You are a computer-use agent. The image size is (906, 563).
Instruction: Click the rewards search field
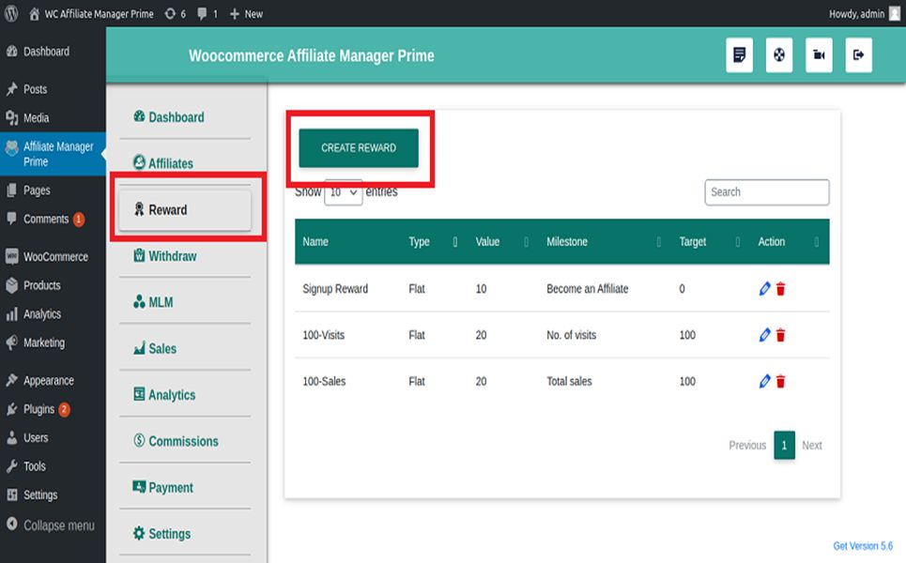766,192
